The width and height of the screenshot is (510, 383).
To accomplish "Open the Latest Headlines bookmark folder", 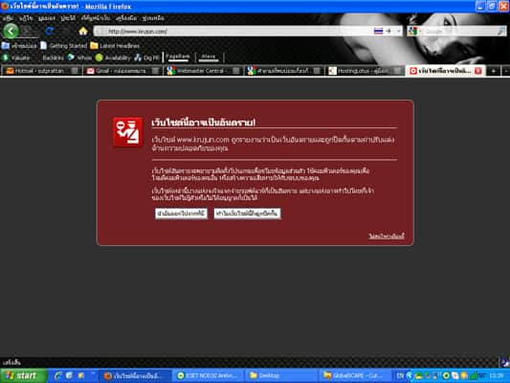I will tap(115, 46).
